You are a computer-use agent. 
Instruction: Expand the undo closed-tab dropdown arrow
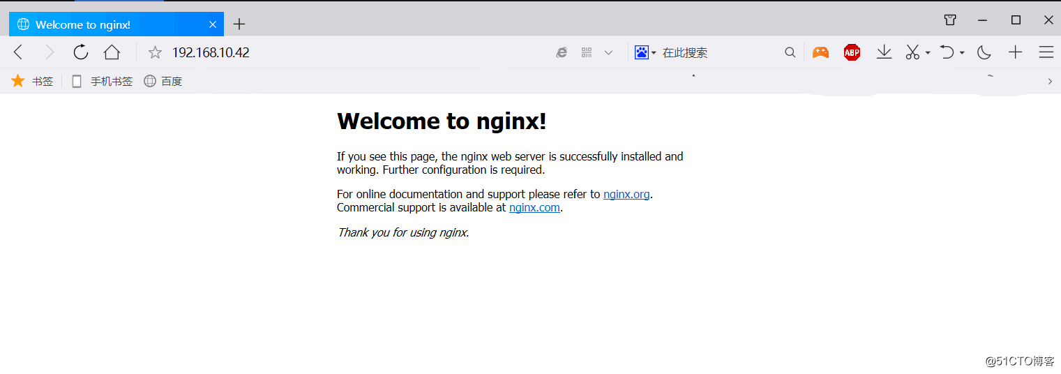tap(962, 53)
